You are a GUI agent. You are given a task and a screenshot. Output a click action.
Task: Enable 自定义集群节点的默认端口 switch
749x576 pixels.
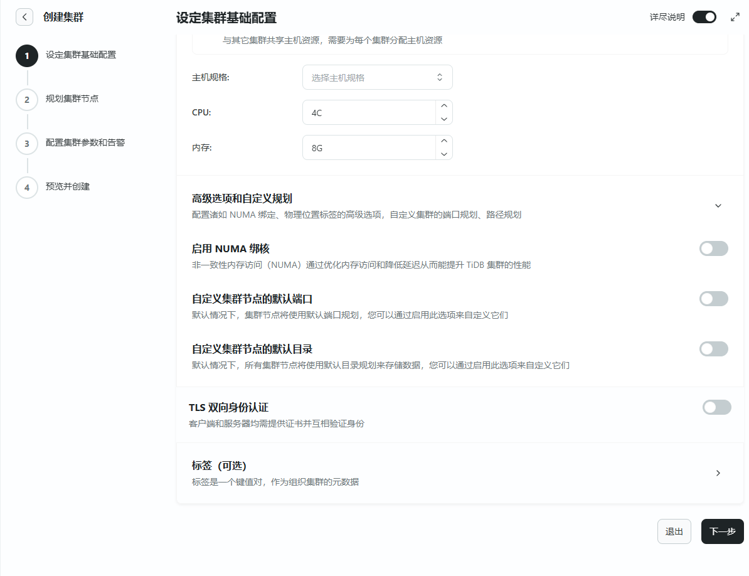pyautogui.click(x=713, y=299)
